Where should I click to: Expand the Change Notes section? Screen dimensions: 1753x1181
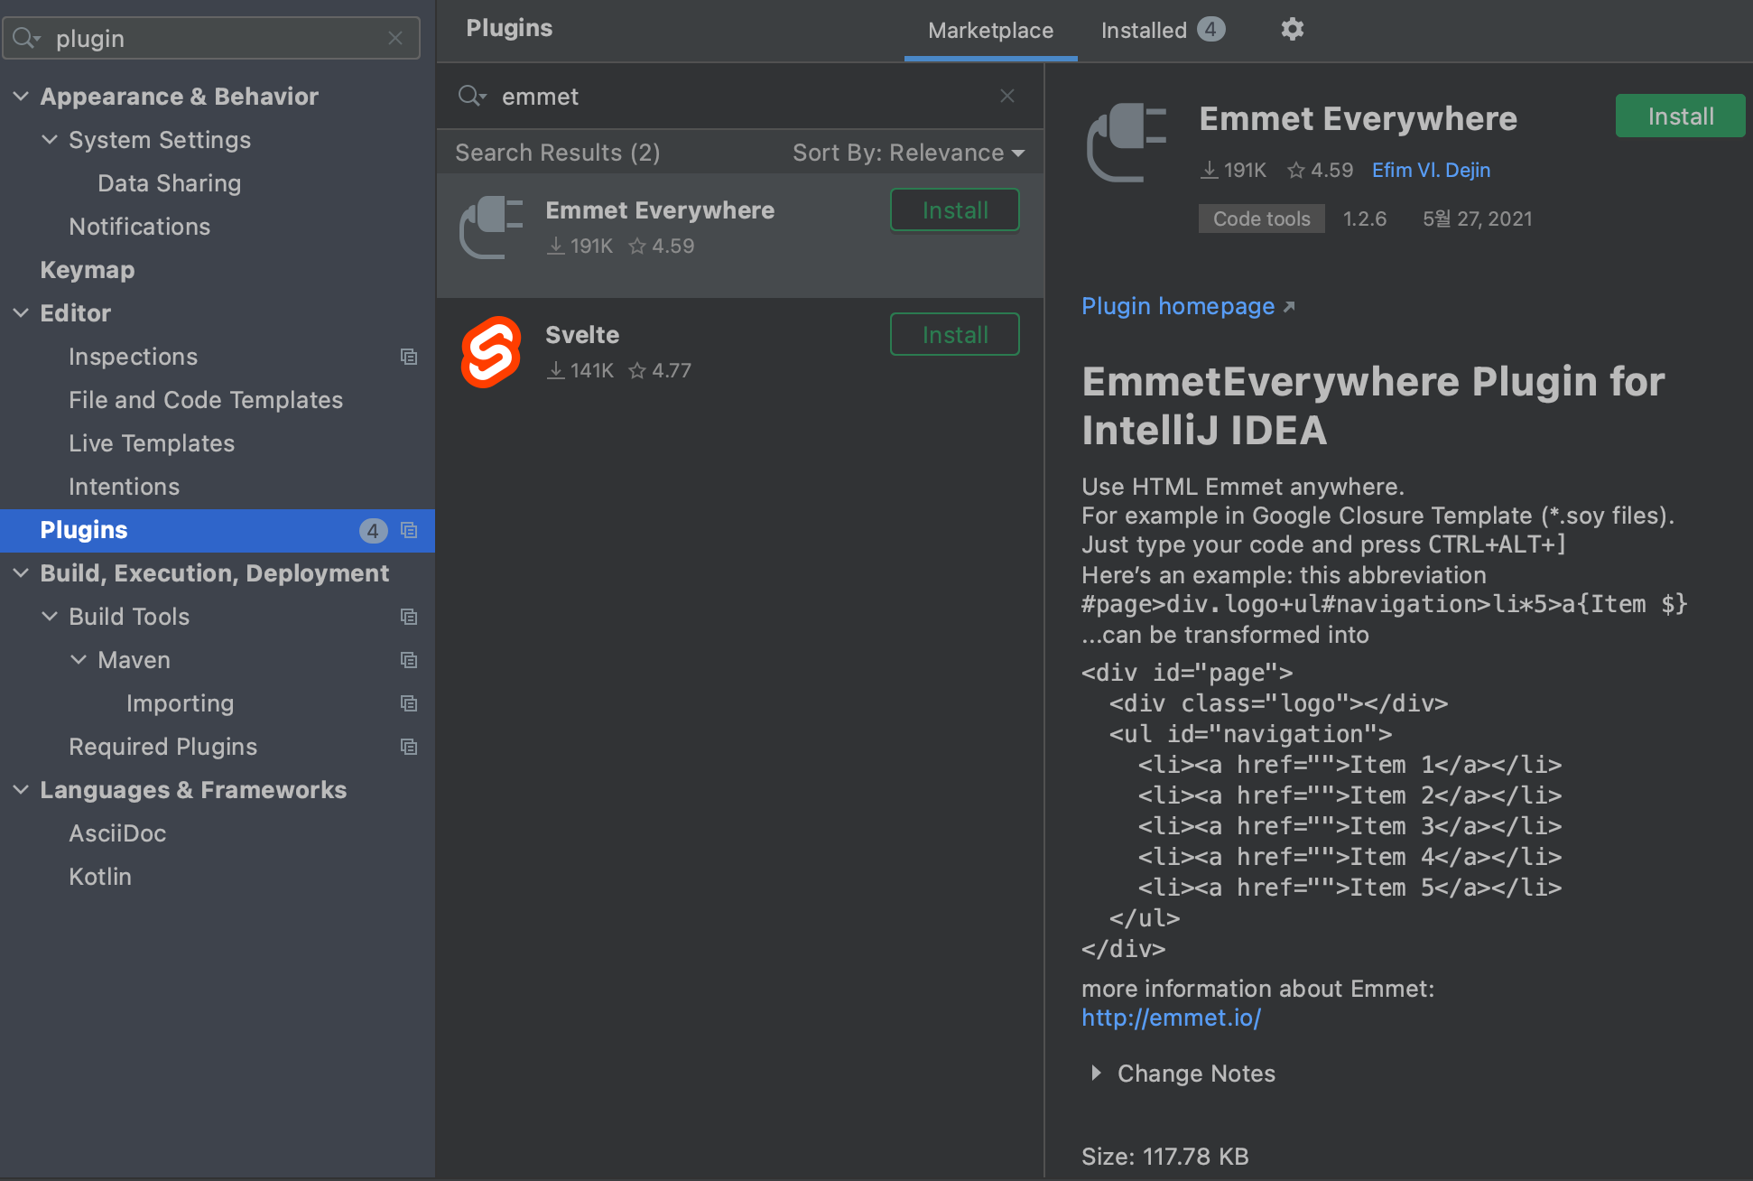pyautogui.click(x=1096, y=1073)
